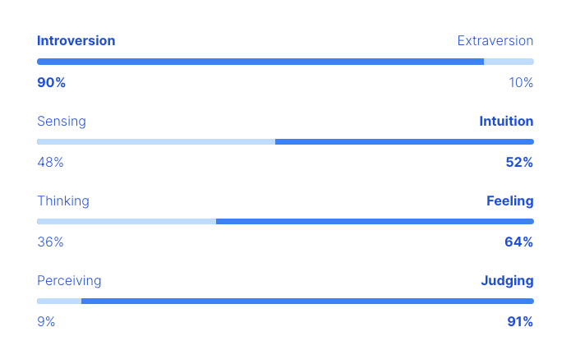This screenshot has width=571, height=364.
Task: Click the Thinking trait label
Action: coord(63,201)
